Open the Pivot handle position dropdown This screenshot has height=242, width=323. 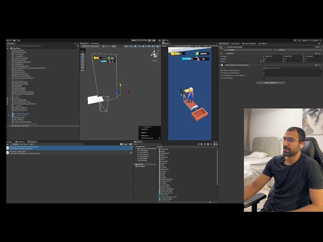coord(86,46)
